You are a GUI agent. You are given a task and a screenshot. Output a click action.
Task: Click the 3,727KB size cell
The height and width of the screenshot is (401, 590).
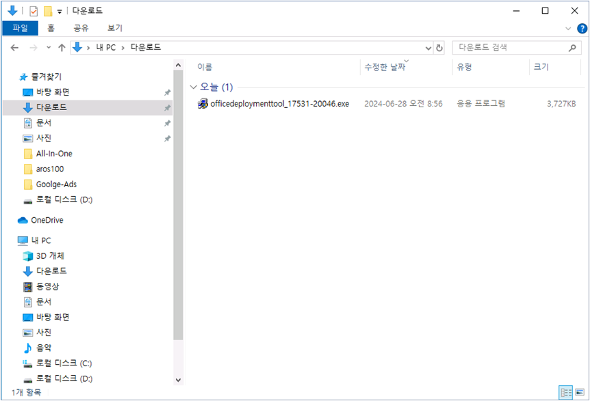[561, 104]
